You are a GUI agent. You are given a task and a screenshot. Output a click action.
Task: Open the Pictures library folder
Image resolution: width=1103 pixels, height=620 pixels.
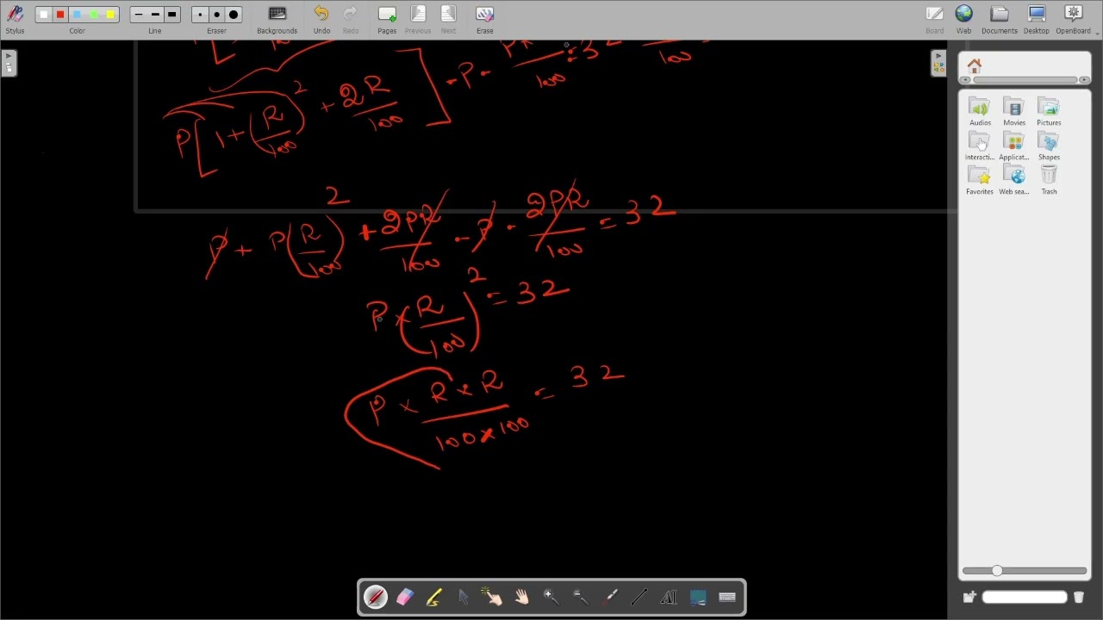tap(1049, 112)
